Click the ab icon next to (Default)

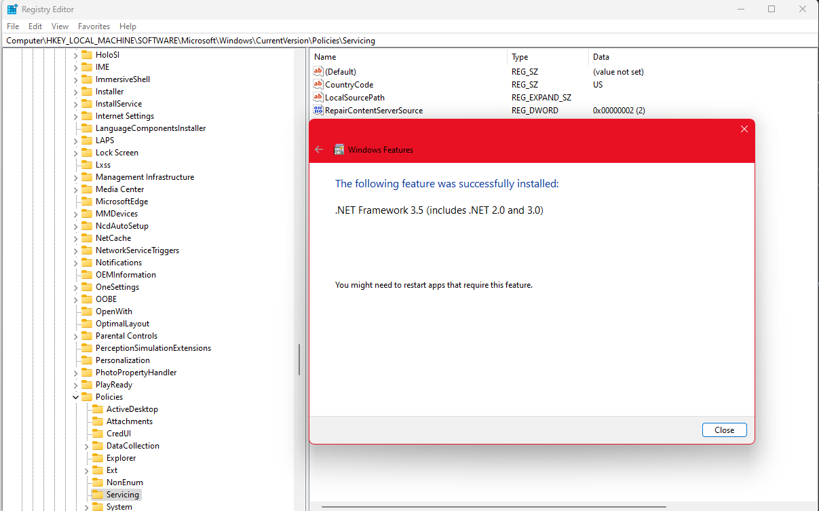pos(318,71)
